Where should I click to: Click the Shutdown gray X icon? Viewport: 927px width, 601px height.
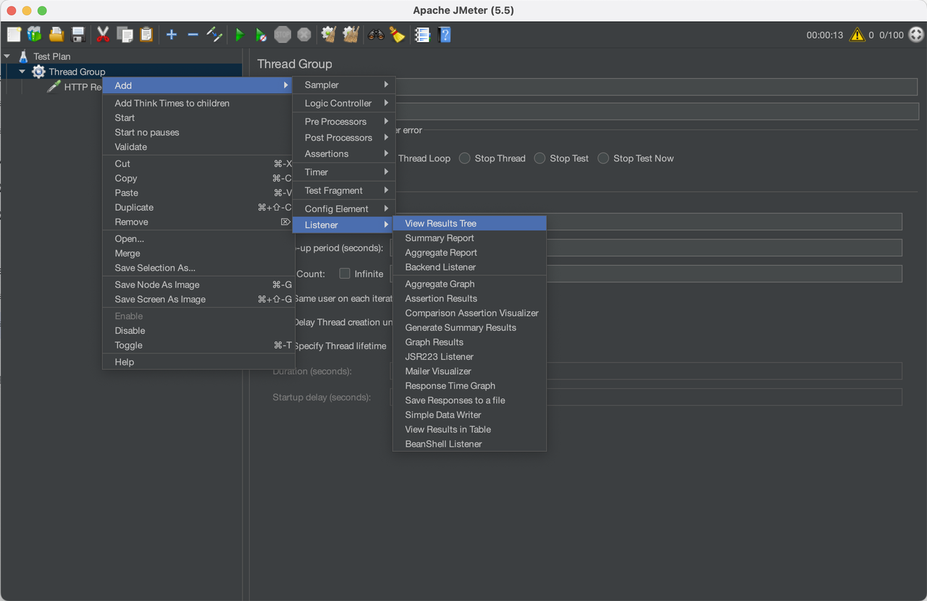click(x=304, y=34)
